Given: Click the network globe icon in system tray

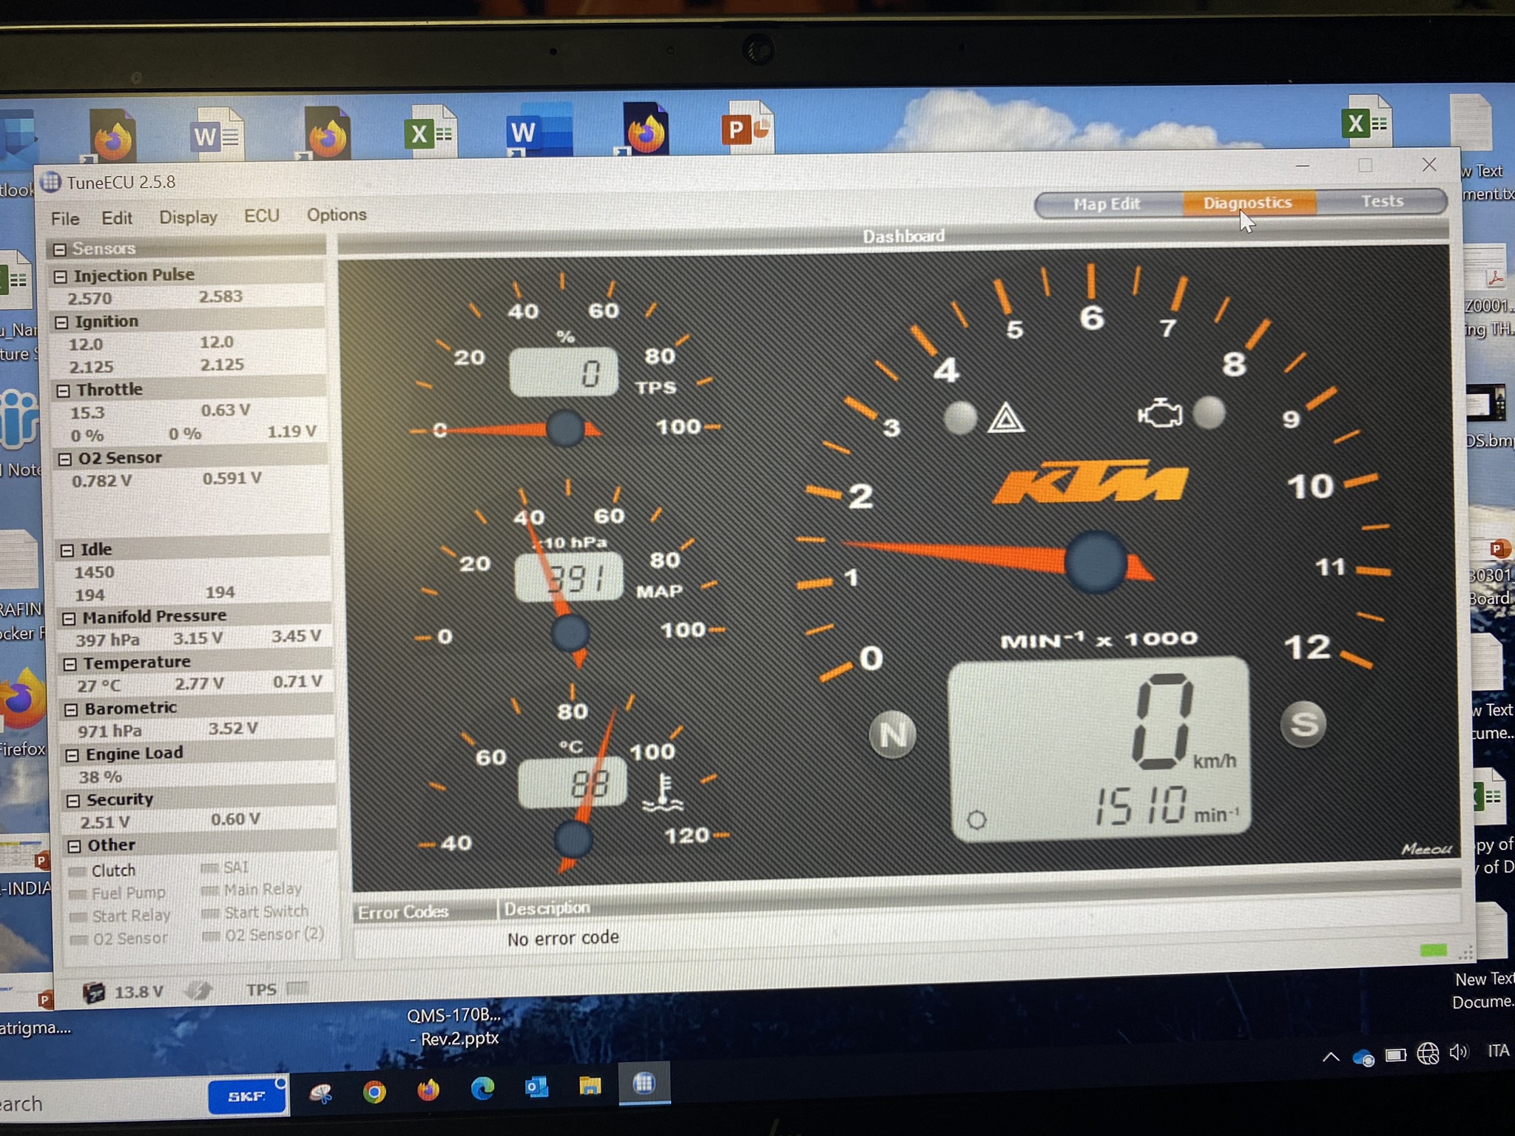Looking at the screenshot, I should [x=1427, y=1053].
